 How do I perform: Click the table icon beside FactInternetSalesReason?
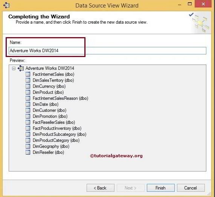click(28, 98)
